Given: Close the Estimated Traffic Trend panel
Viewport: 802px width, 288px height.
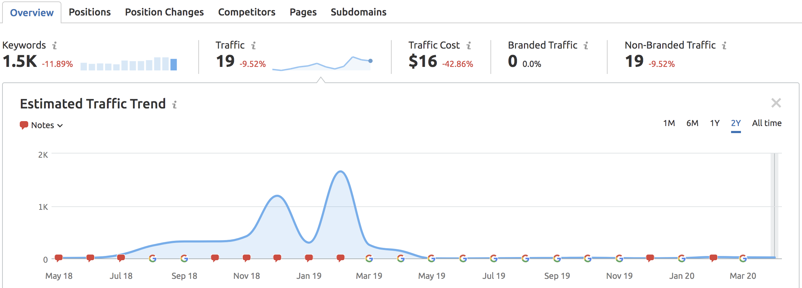Looking at the screenshot, I should [x=776, y=103].
